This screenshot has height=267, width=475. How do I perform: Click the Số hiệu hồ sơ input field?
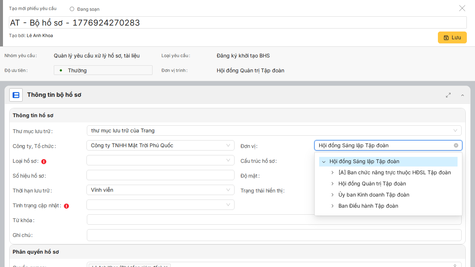point(160,175)
